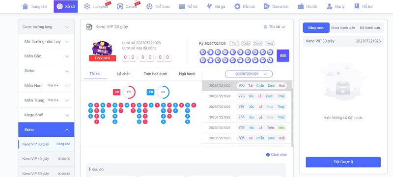Select result row 202307221025
Viewport: 393px width, 177px height.
click(x=246, y=85)
